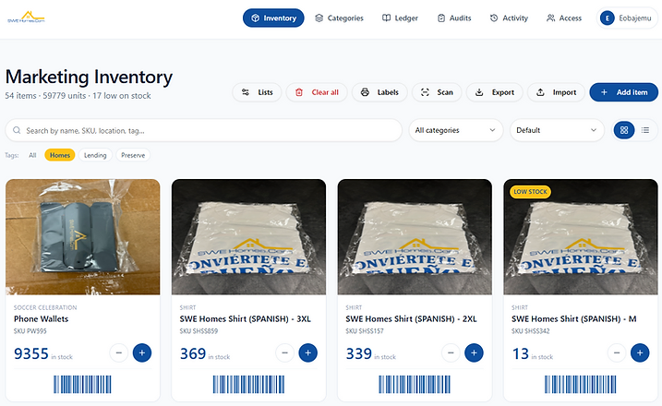This screenshot has height=406, width=662.
Task: Decrease Phone Wallets stock with minus
Action: (x=119, y=352)
